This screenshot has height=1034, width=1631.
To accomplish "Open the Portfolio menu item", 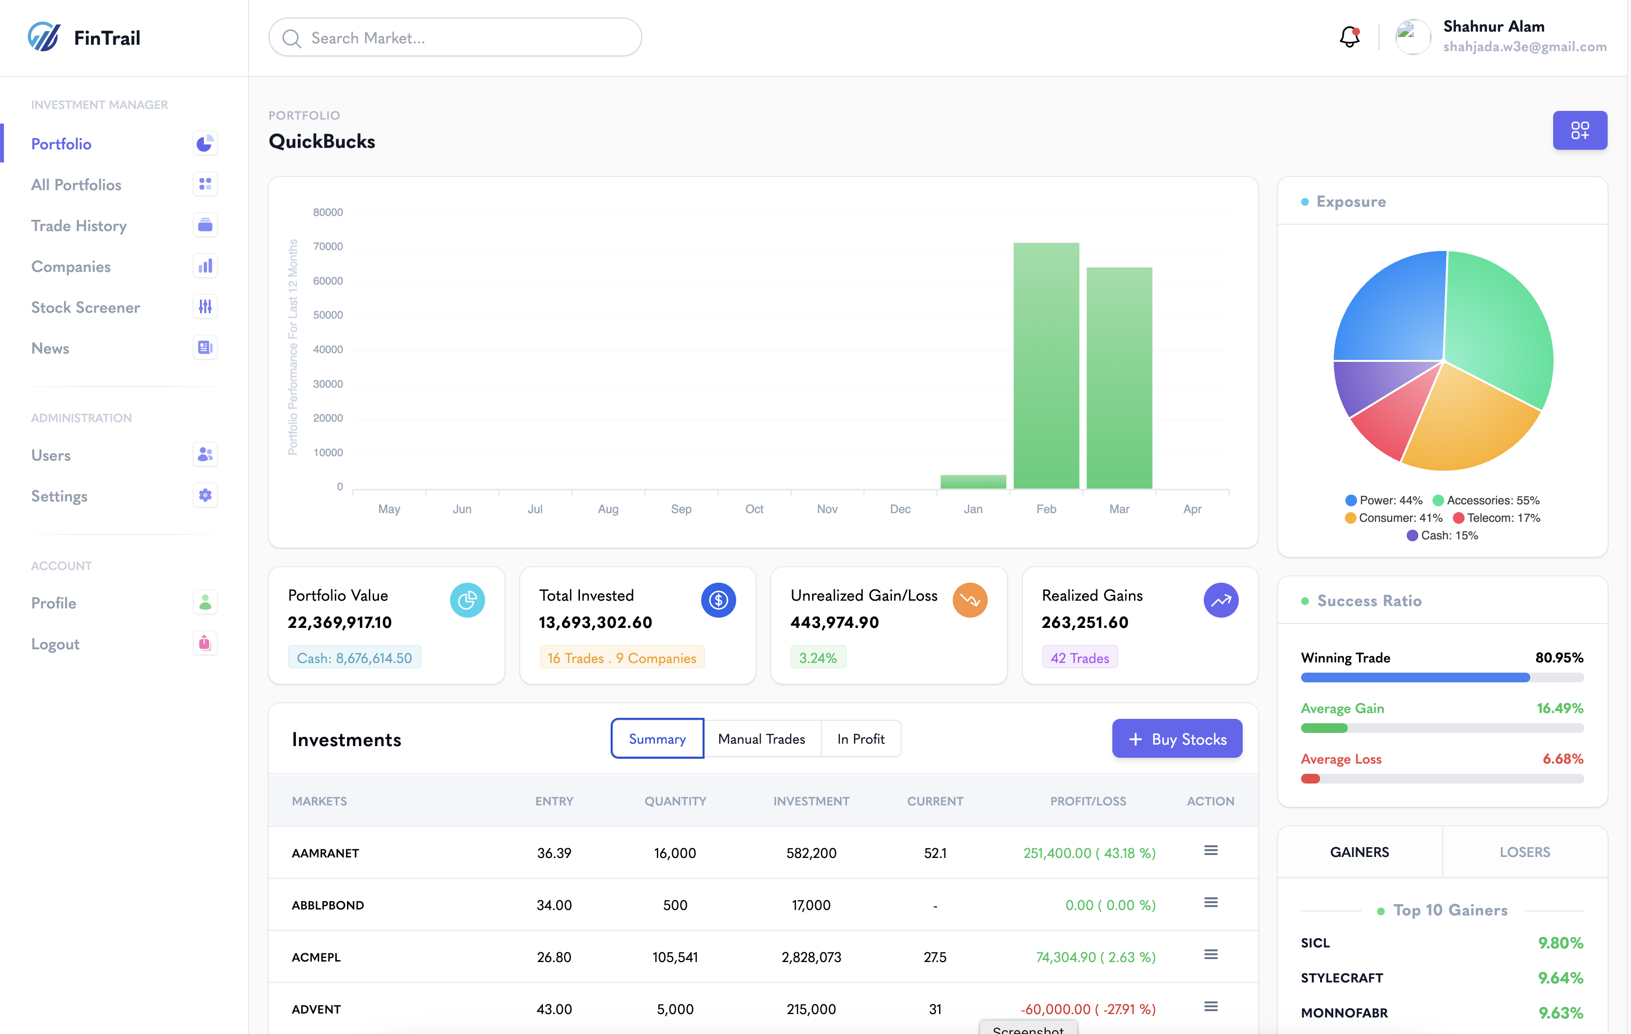I will click(x=61, y=143).
